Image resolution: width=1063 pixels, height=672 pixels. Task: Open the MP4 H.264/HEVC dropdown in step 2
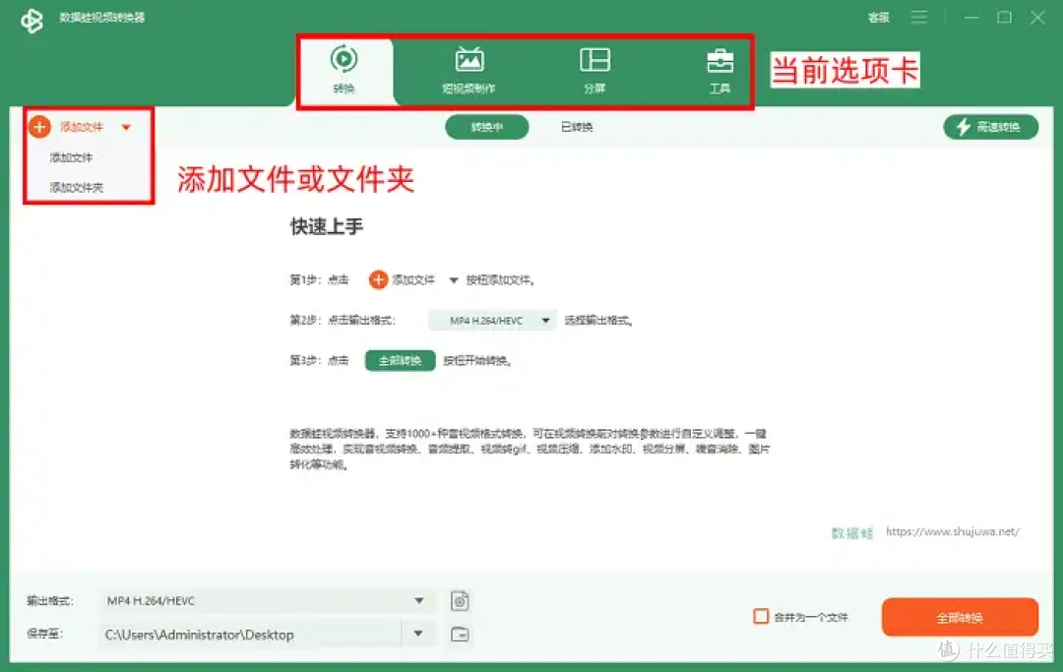pos(492,321)
